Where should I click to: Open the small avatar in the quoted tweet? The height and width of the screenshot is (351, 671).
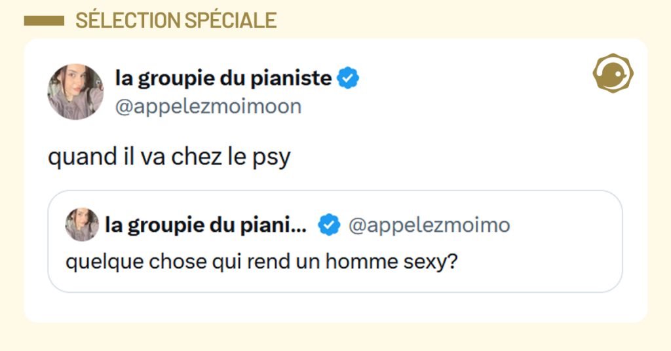(82, 225)
